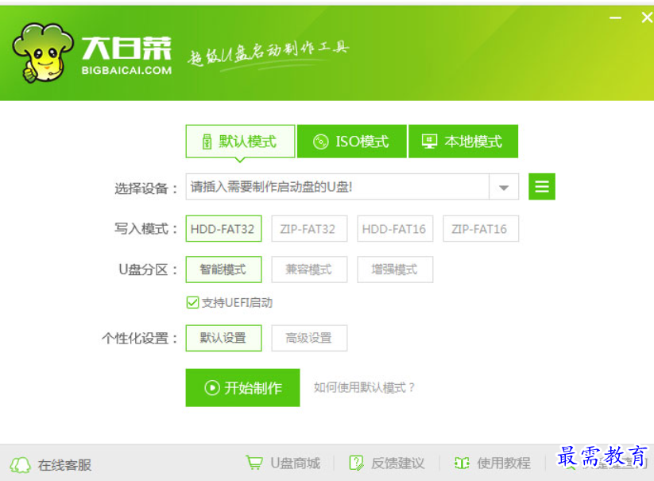The image size is (654, 481).
Task: Open 在线客服 online support
Action: 64,465
